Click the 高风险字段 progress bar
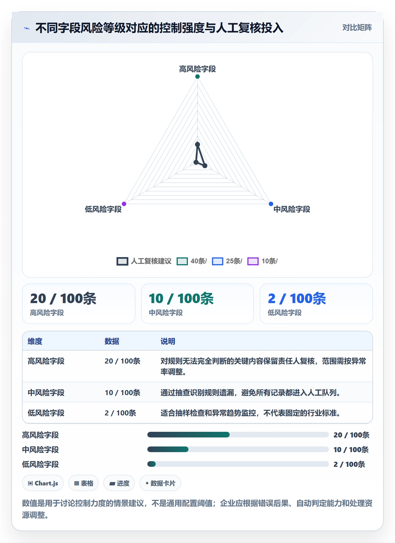This screenshot has height=543, width=395. click(238, 435)
